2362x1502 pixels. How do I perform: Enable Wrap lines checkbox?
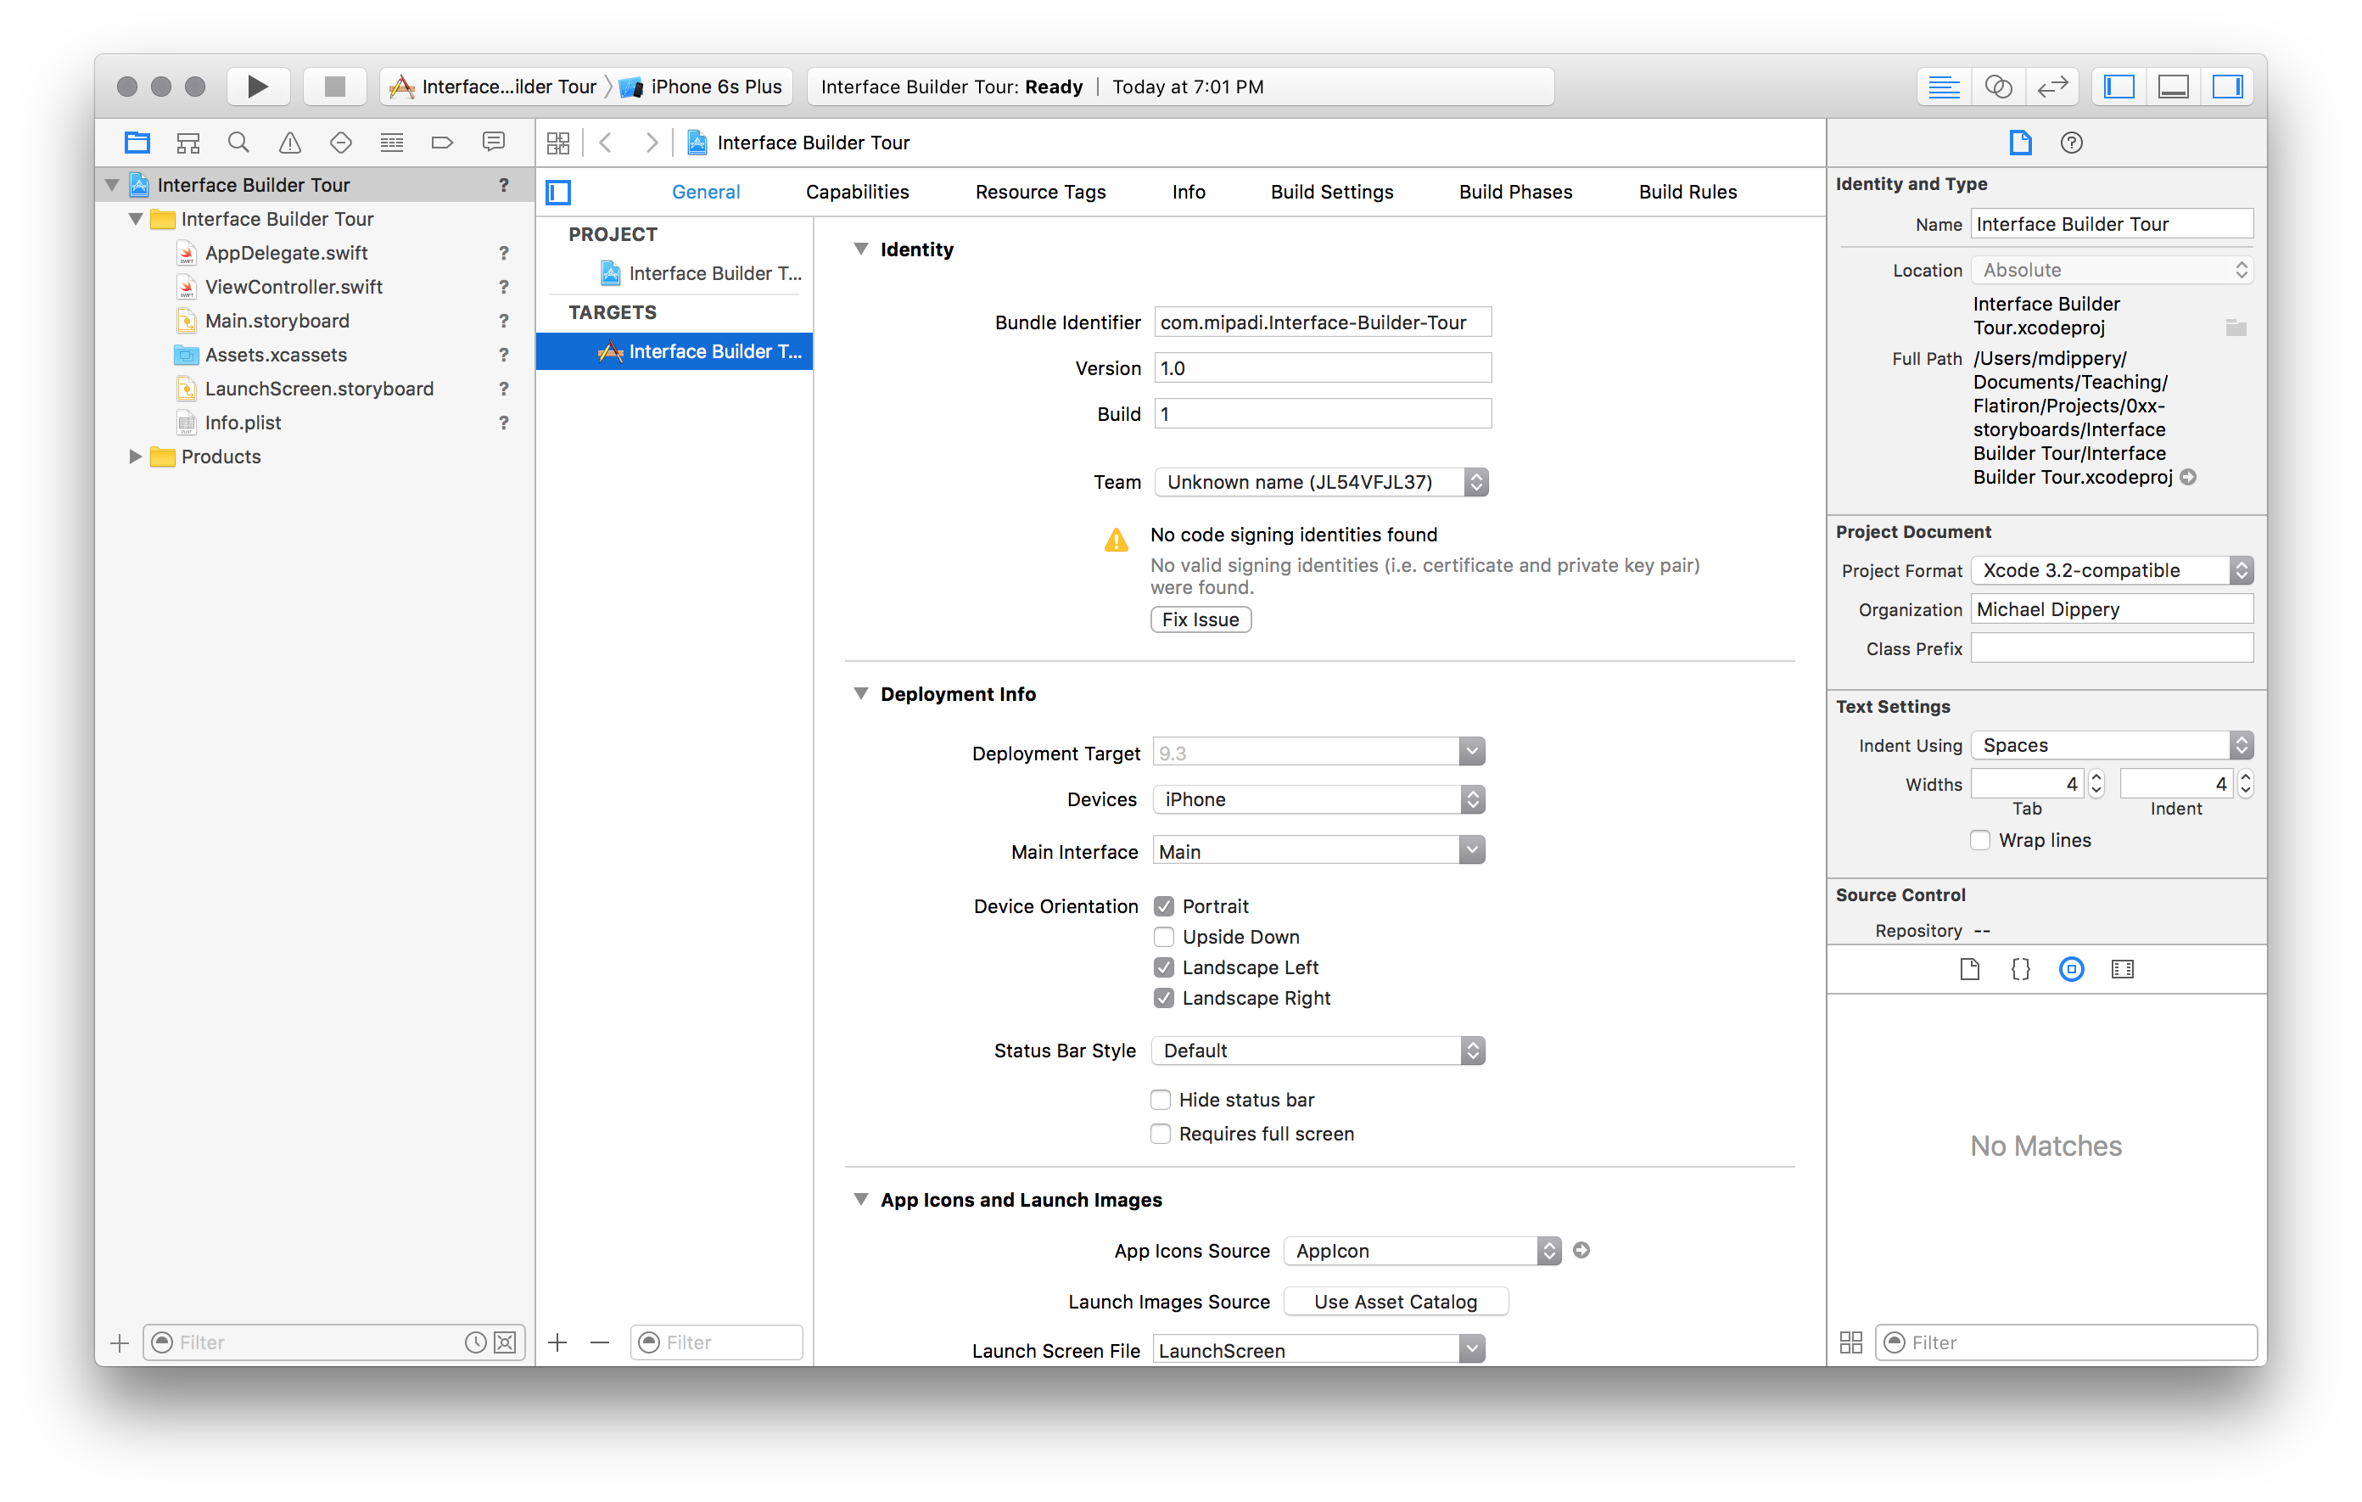pyautogui.click(x=1981, y=841)
